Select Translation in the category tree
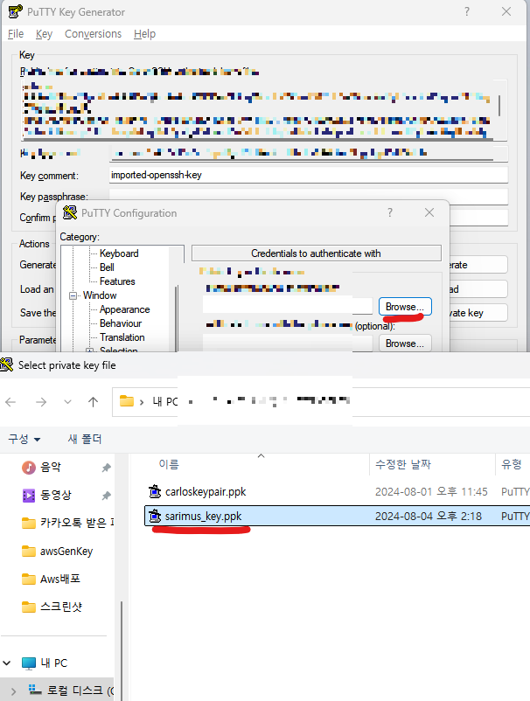This screenshot has height=701, width=530. coord(122,337)
